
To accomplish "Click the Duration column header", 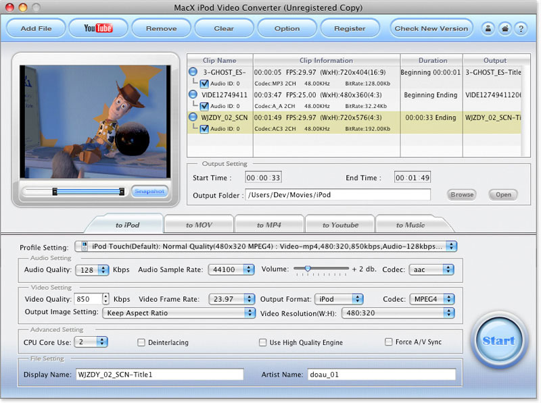I will (433, 60).
